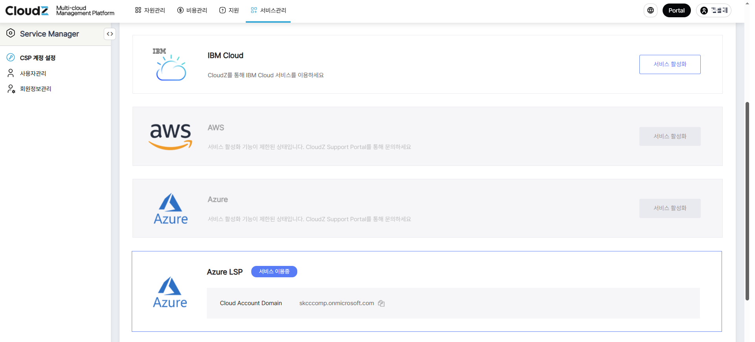Open the 자원관리 menu
The height and width of the screenshot is (342, 755).
(150, 11)
